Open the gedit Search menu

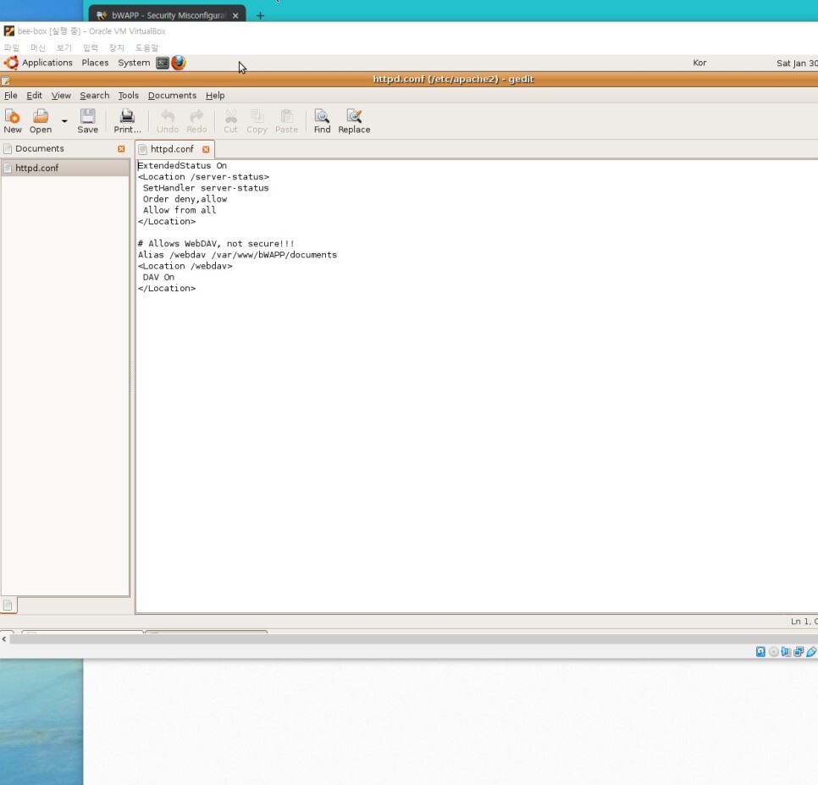(x=95, y=96)
